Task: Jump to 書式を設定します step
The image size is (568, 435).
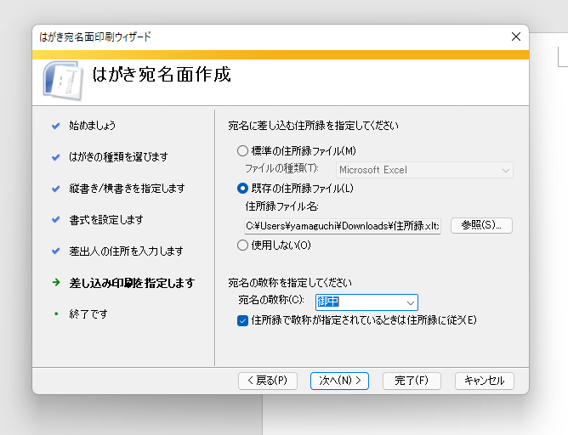Action: coord(106,220)
